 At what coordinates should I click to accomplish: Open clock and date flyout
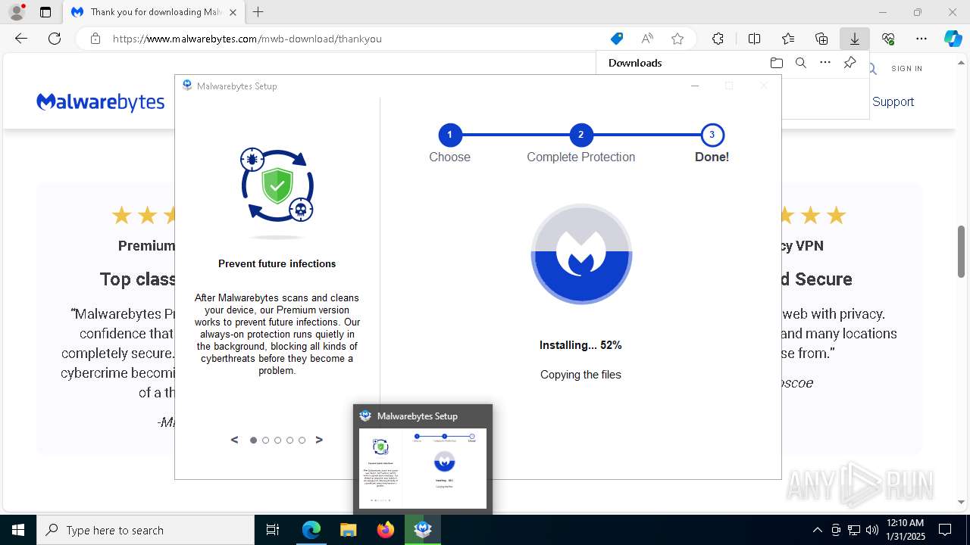tap(905, 530)
